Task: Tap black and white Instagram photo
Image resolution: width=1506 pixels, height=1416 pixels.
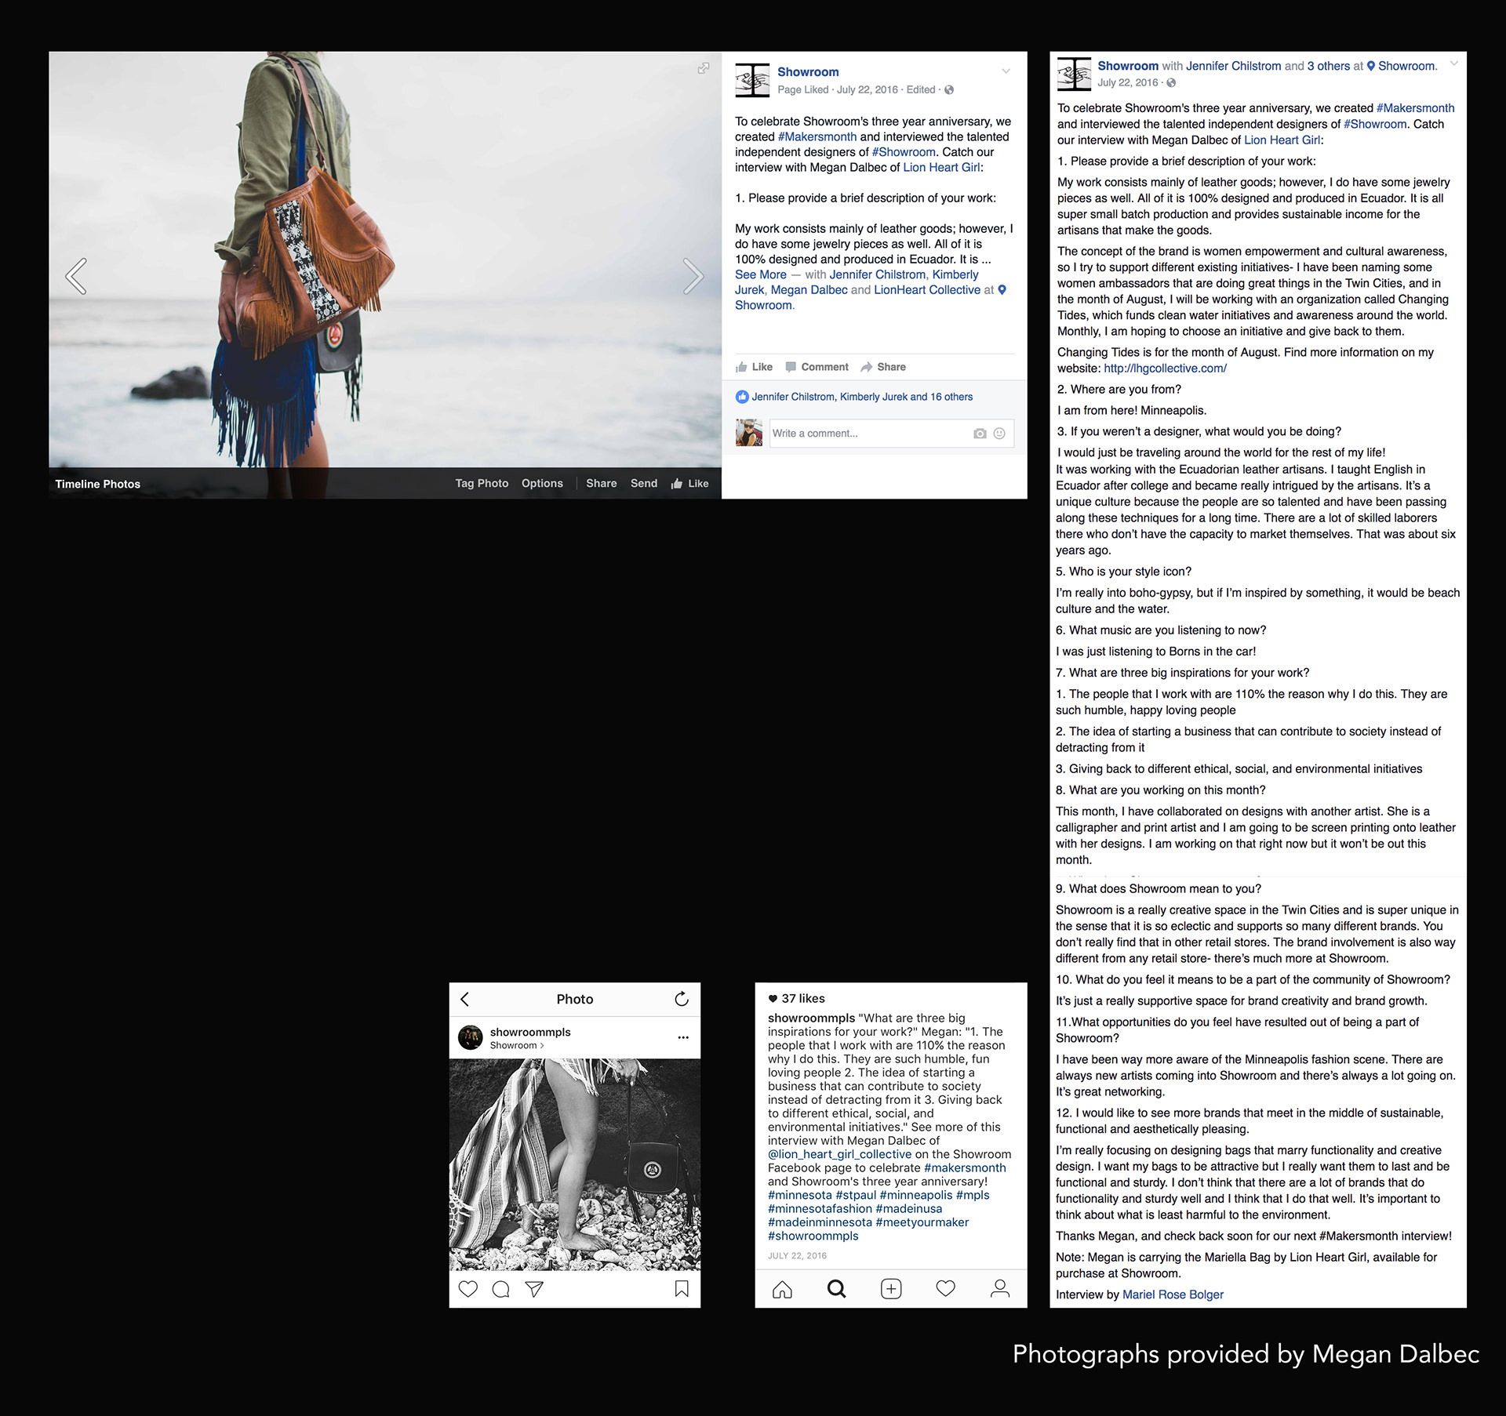Action: (x=575, y=1164)
